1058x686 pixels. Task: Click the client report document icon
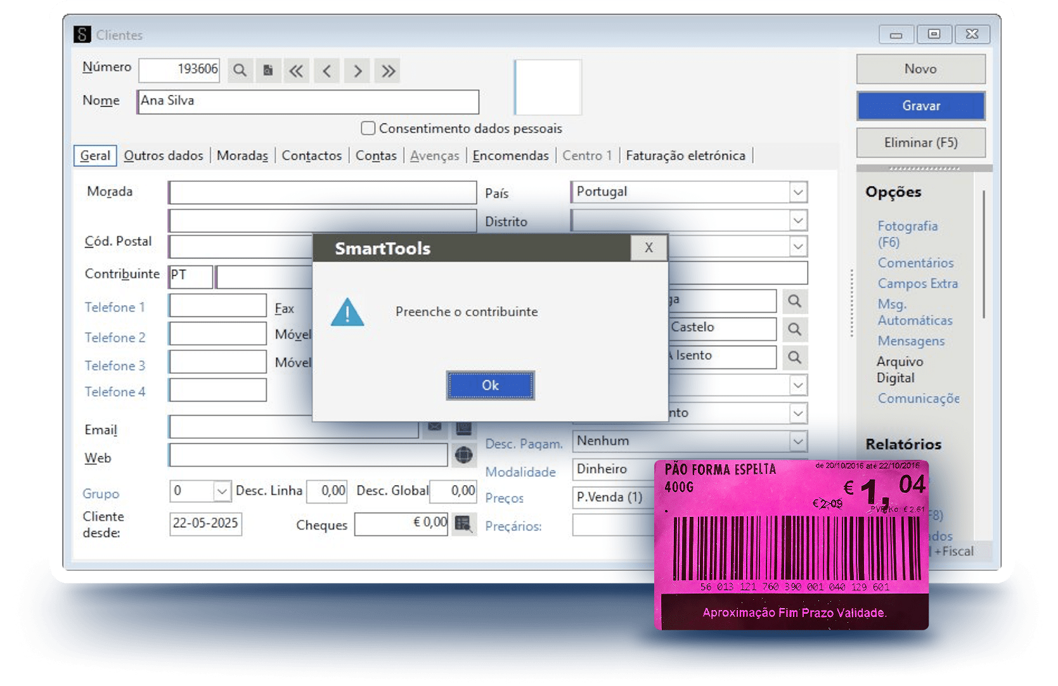[x=268, y=70]
